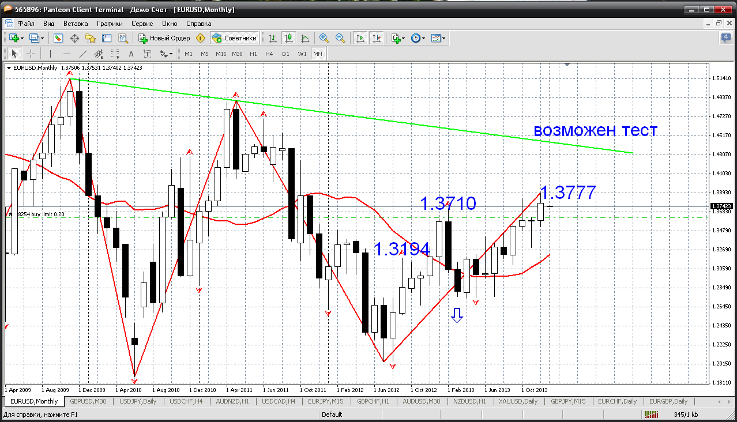Image resolution: width=737 pixels, height=422 pixels.
Task: Click the small arrow beside EURUSD,Monthly title
Action: 9,67
